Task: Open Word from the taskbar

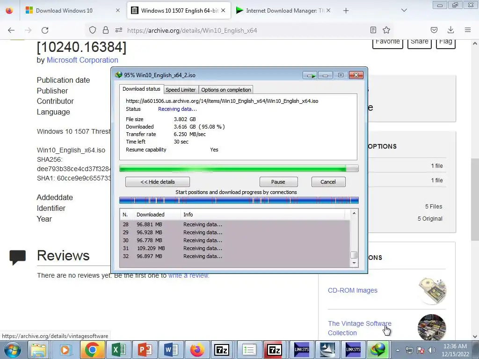Action: [171, 350]
